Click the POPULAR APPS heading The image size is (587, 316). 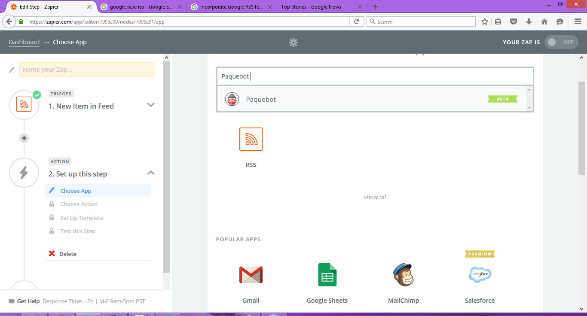pyautogui.click(x=238, y=239)
